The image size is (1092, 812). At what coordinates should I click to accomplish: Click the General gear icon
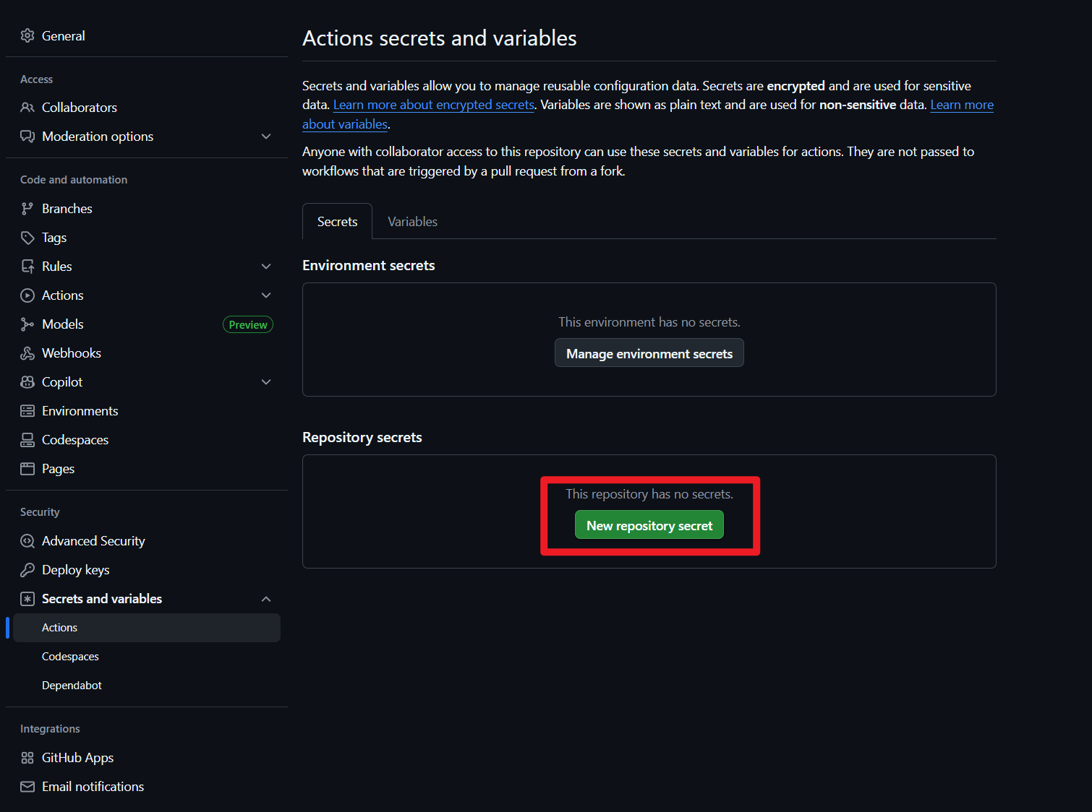[27, 35]
